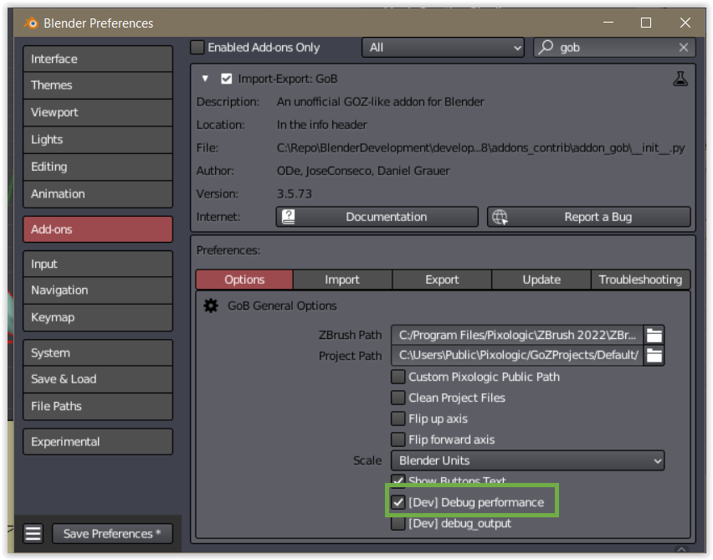Viewport: 713px width, 560px height.
Task: Uncheck Show Buttons Text option
Action: pos(398,480)
